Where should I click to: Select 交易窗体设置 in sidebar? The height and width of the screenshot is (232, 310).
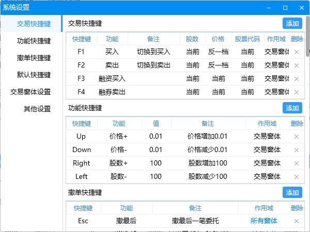coord(30,92)
